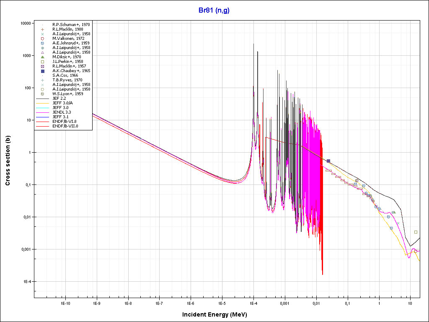Click the R.L.Macklin, 1988 plus marker in legend
This screenshot has width=429, height=322.
[x=43, y=29]
